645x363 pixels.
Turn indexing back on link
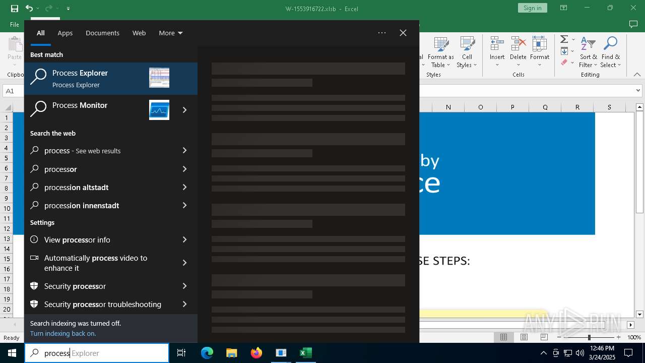click(x=63, y=333)
